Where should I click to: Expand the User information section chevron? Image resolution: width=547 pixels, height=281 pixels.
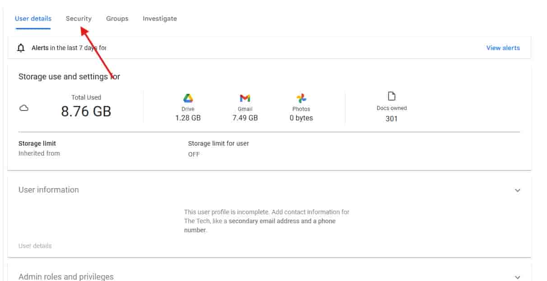coord(518,190)
